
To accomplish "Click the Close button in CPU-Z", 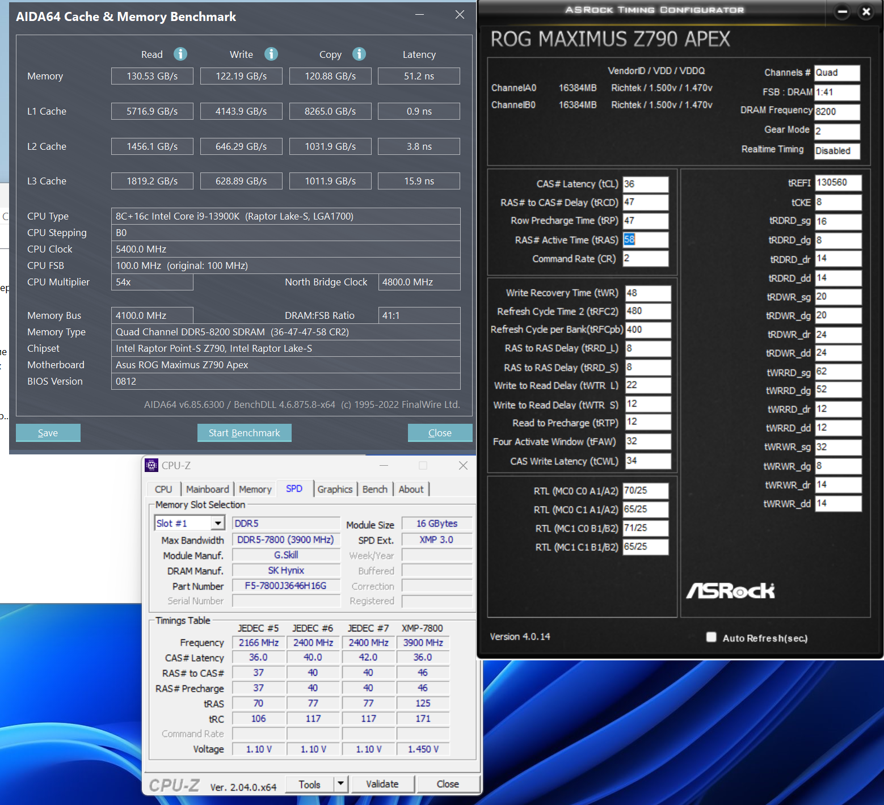I will tap(448, 784).
